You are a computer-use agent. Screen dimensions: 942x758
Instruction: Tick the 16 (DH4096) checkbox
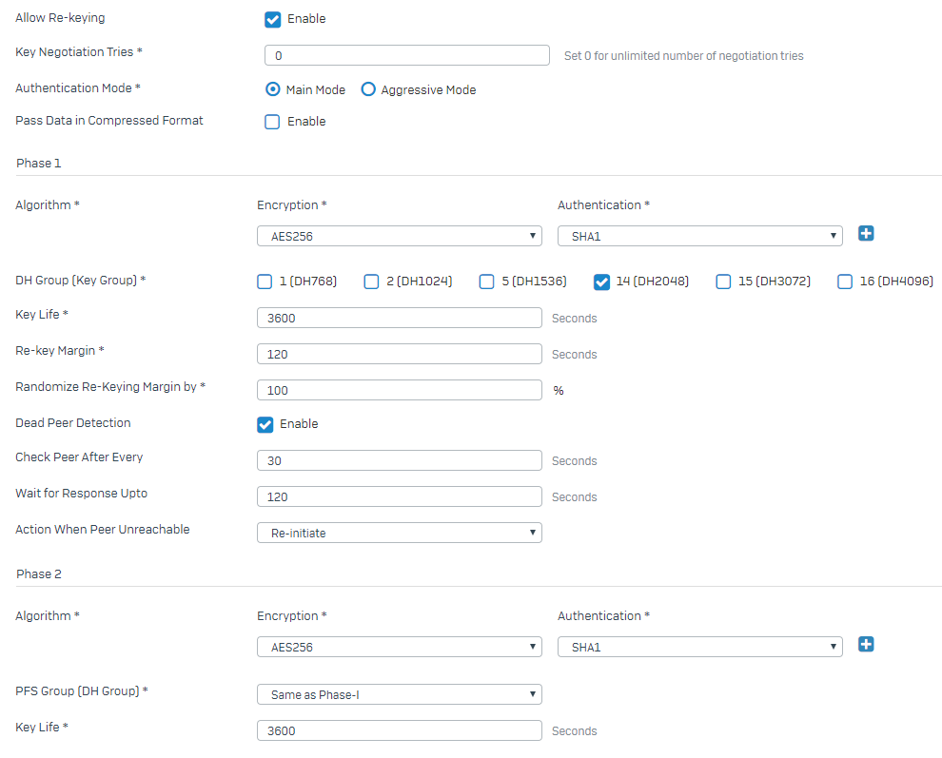(x=845, y=282)
